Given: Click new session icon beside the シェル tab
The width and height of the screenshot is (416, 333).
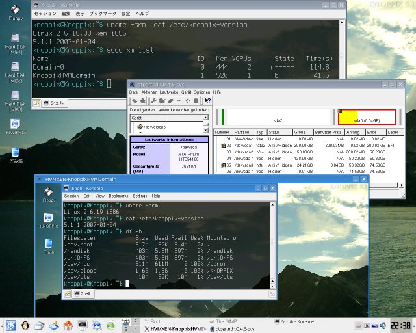Looking at the screenshot, I should coord(36,103).
